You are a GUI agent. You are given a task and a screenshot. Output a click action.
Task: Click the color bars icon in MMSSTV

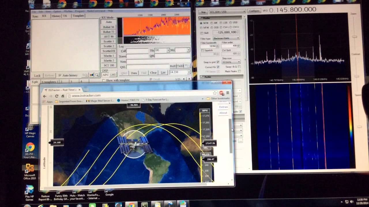click(91, 75)
